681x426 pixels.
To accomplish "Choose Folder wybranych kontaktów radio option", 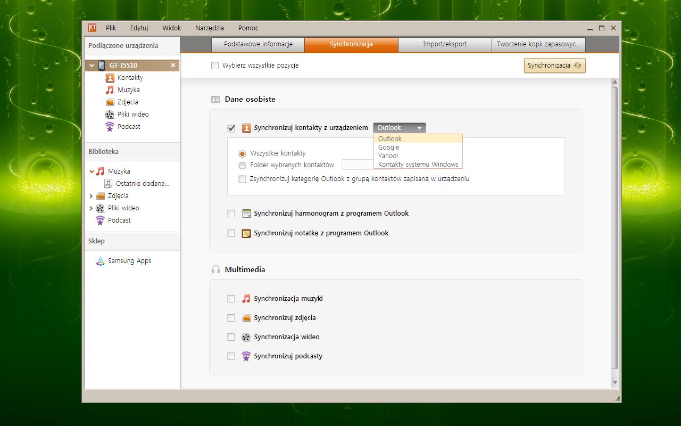I will (x=243, y=165).
